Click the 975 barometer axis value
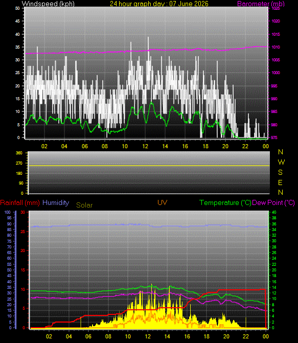 (x=274, y=138)
